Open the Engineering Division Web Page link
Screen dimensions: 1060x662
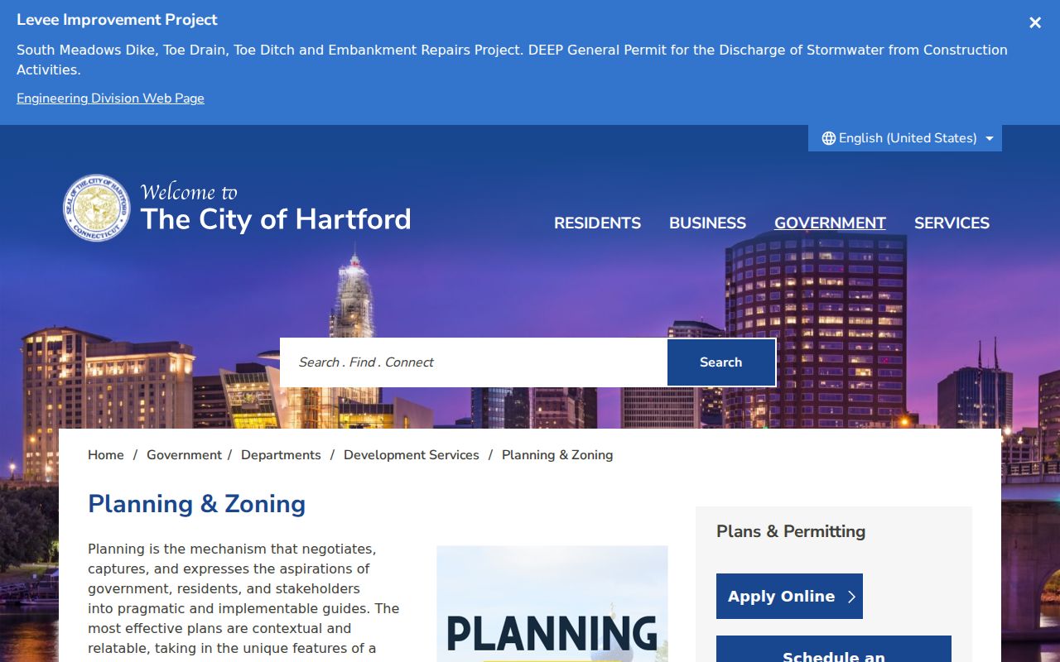[x=110, y=98]
